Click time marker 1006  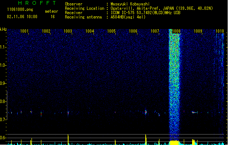click(x=133, y=31)
